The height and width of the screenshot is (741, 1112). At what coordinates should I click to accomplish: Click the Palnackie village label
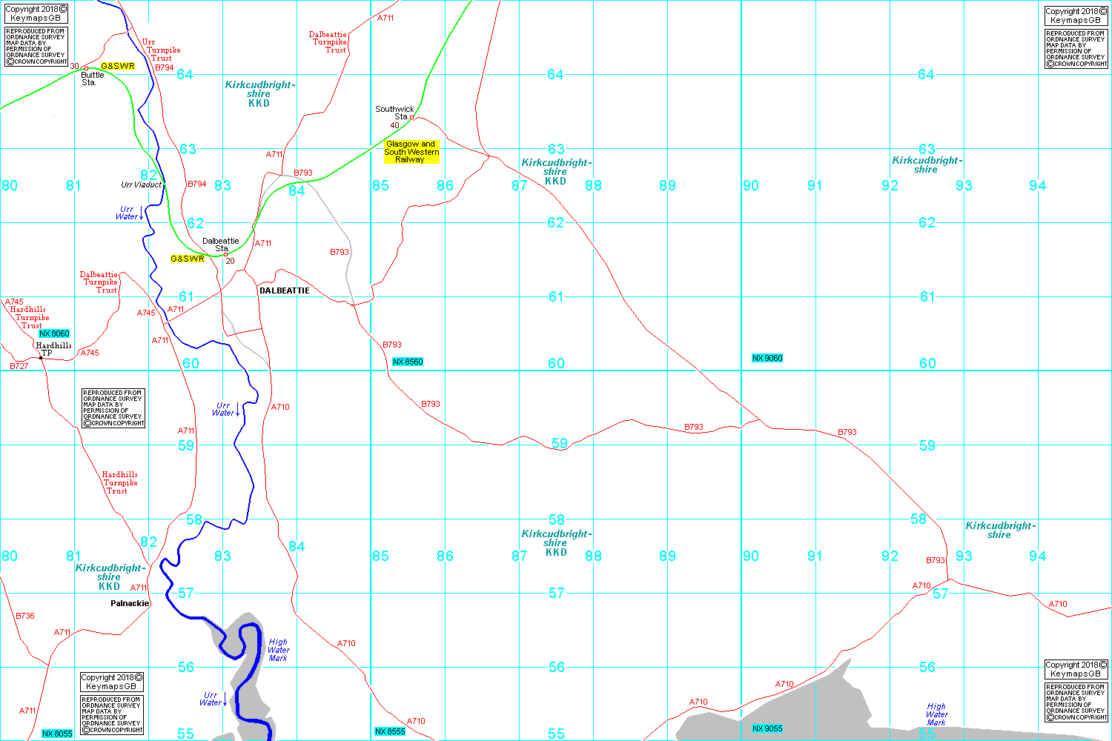(130, 603)
